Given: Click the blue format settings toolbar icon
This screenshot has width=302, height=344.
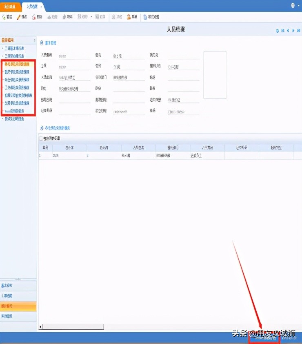Looking at the screenshot, I should [145, 17].
